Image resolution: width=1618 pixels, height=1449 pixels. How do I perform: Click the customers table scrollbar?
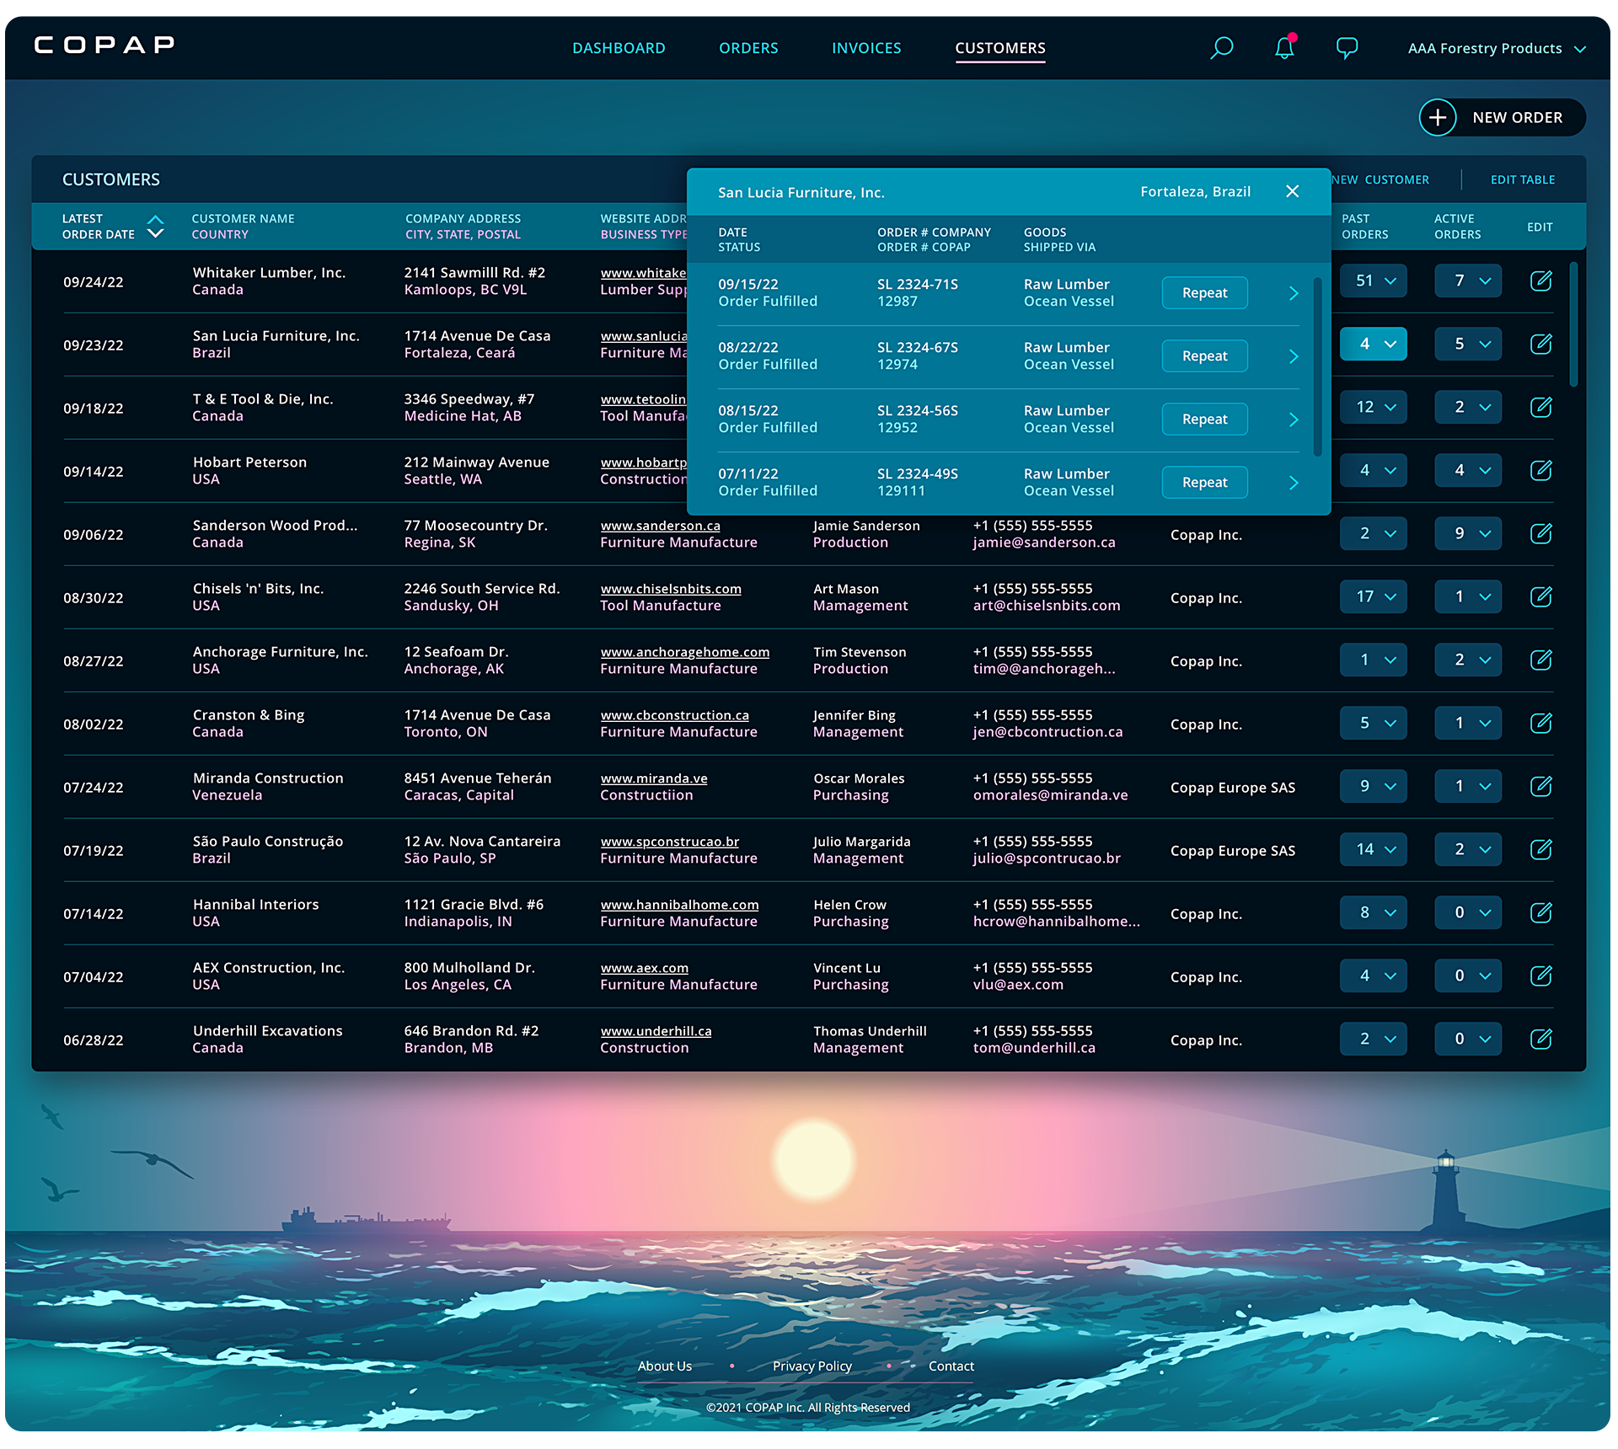coord(1572,324)
